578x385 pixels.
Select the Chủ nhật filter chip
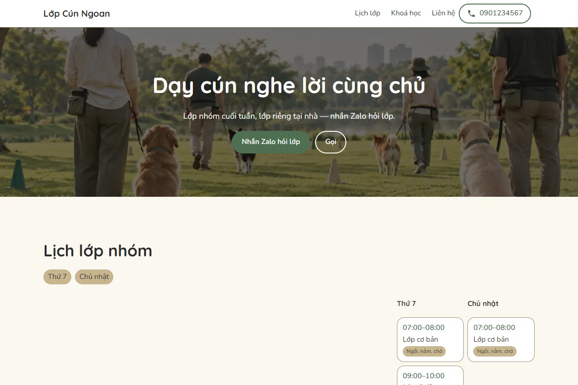coord(94,277)
